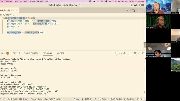Close the linked_list.py editor tab
Screen dimensions: 180x101
pos(17,10)
